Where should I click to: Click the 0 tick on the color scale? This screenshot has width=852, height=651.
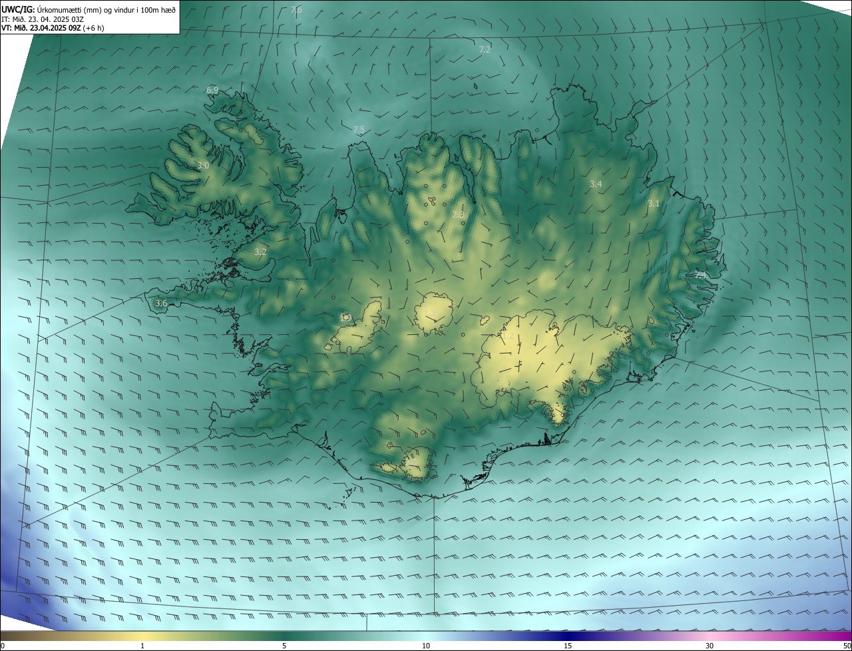coord(2,646)
